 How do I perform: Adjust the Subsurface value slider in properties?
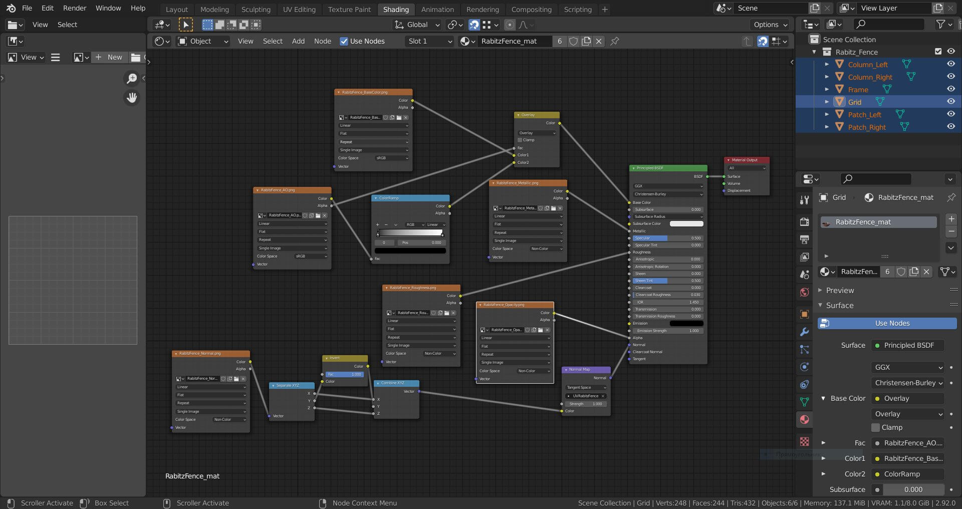point(913,489)
